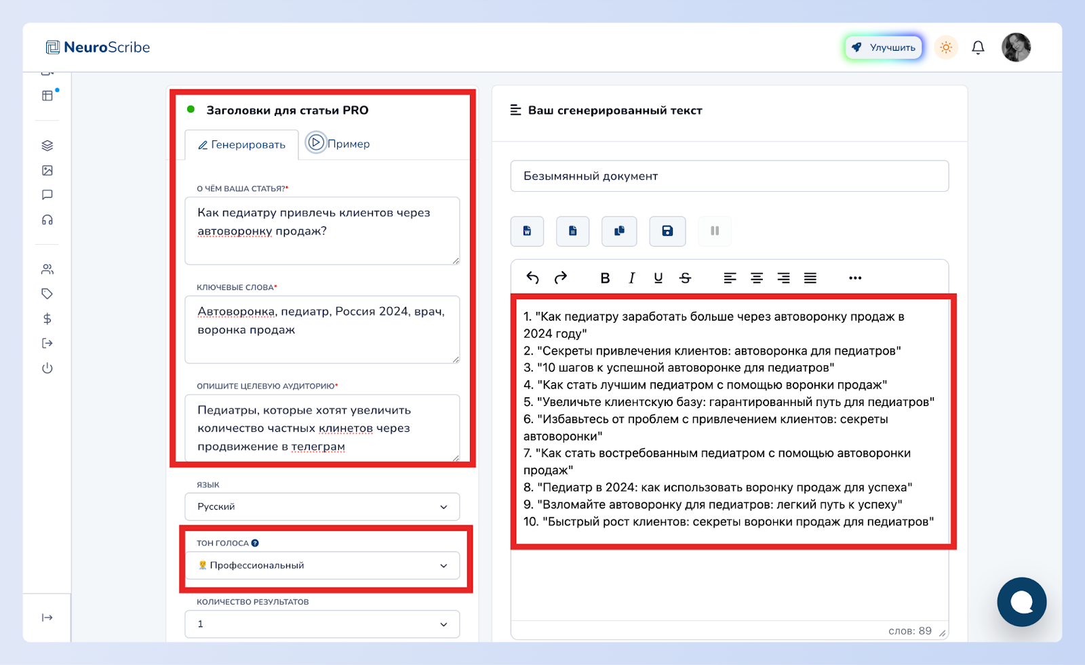
Task: Export the text as Word document
Action: point(527,231)
